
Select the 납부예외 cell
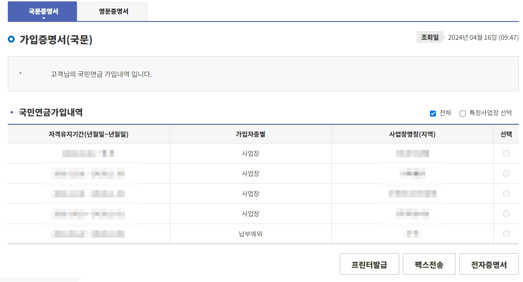[x=250, y=234]
